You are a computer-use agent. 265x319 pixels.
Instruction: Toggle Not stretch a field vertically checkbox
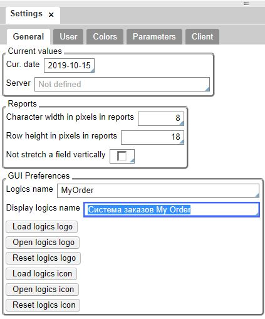[x=122, y=156]
